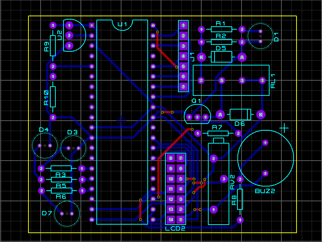322x242 pixels.
Task: Click the R3 resistor label
Action: pos(61,175)
